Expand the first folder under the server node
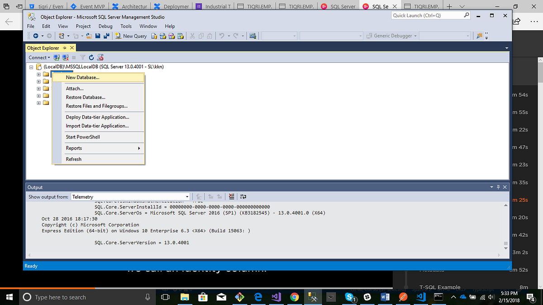This screenshot has width=543, height=305. (39, 75)
